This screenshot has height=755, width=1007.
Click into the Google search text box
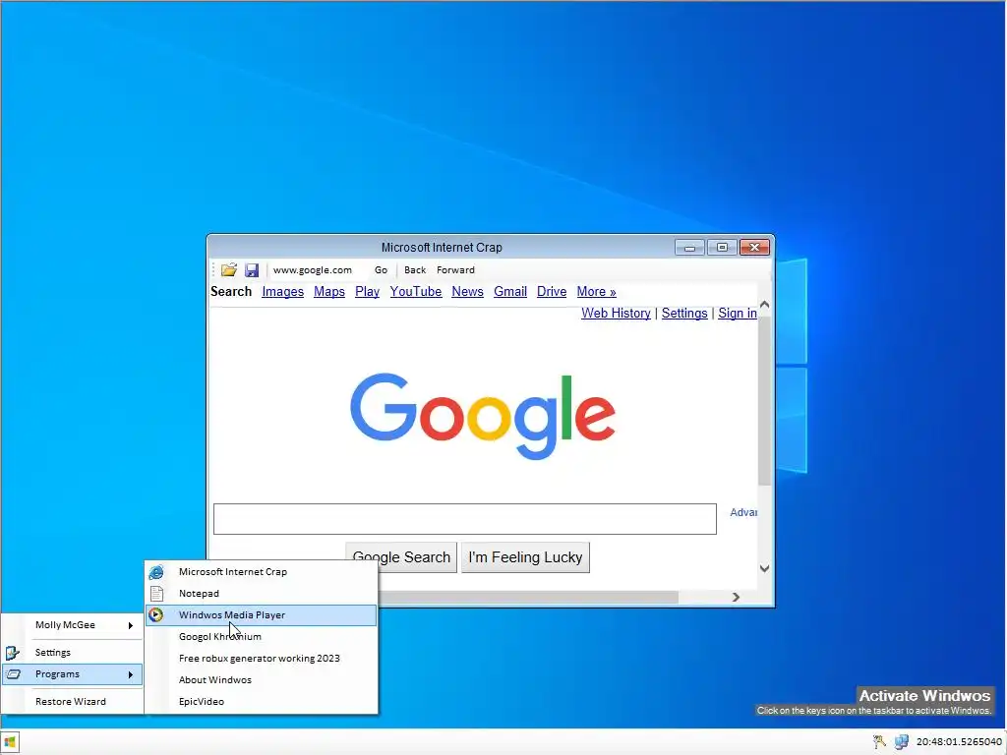[465, 519]
